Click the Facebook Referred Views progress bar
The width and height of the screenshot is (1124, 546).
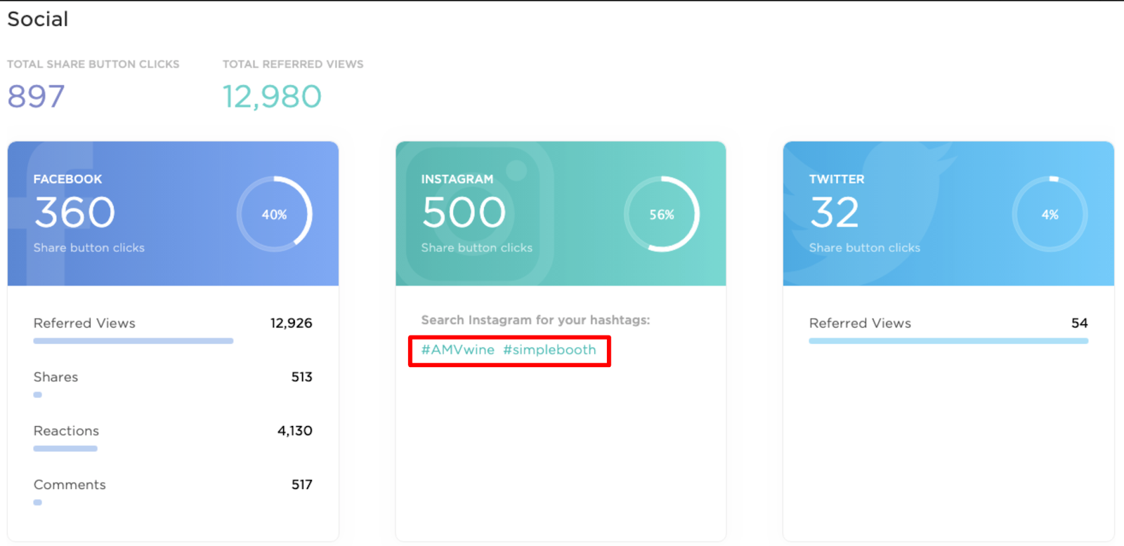pyautogui.click(x=133, y=341)
